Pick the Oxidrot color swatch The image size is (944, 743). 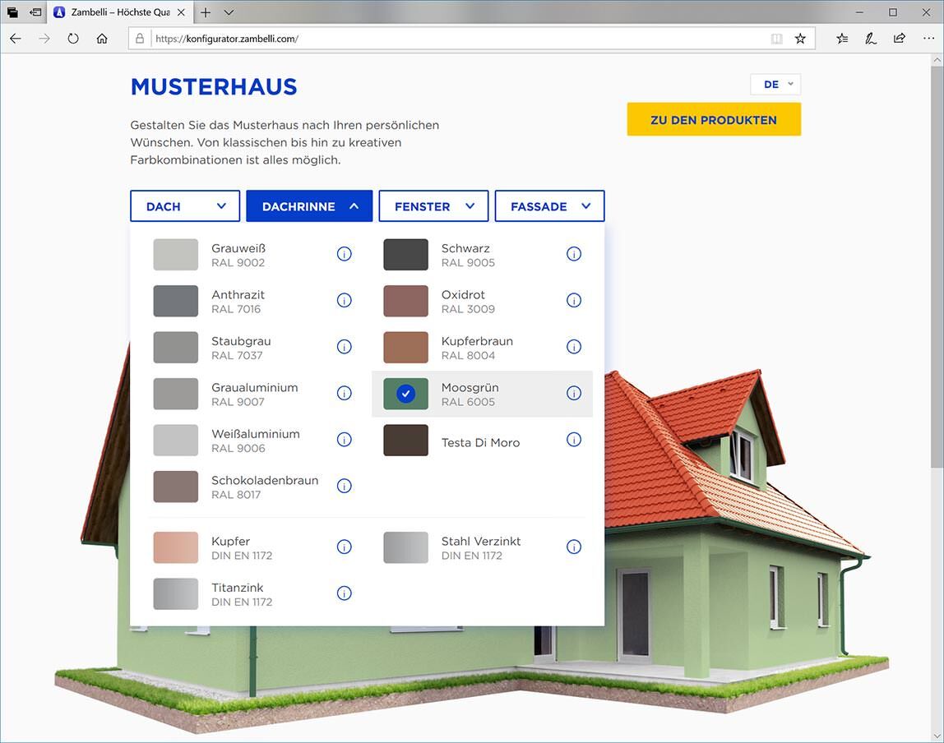[x=405, y=301]
